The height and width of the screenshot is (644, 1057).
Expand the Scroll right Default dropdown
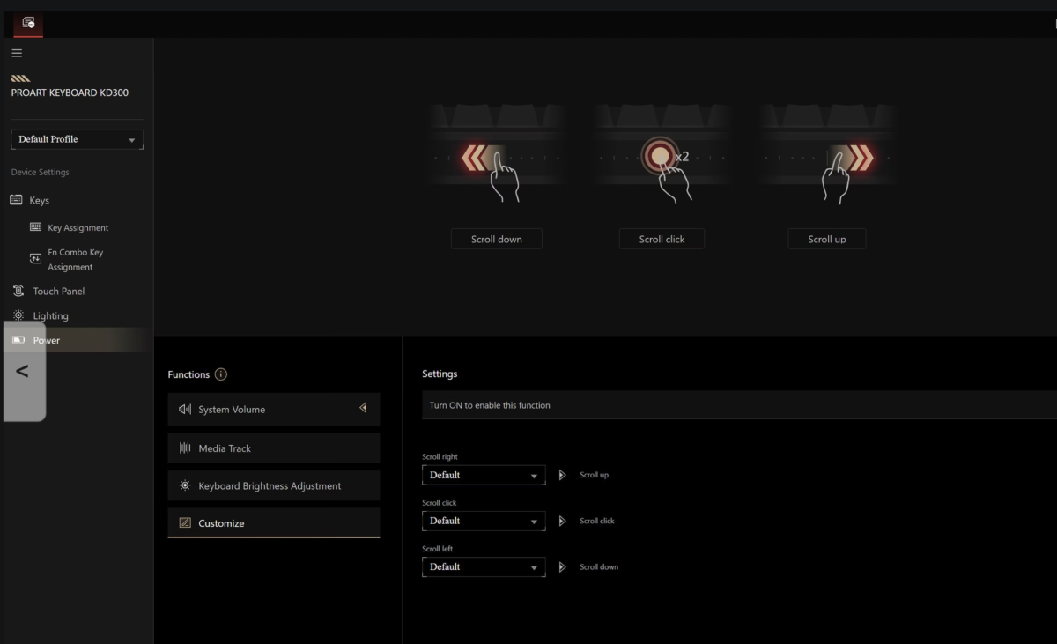coord(484,475)
